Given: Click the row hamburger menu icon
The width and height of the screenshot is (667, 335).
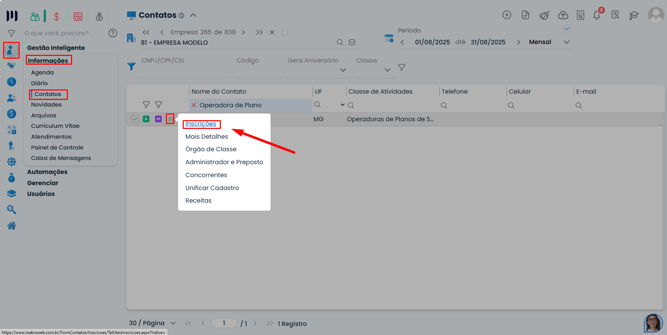Looking at the screenshot, I should pos(170,119).
